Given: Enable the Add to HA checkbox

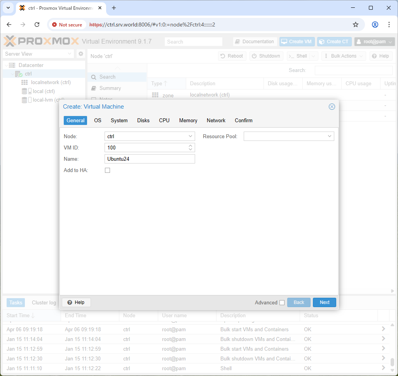Looking at the screenshot, I should [x=108, y=170].
